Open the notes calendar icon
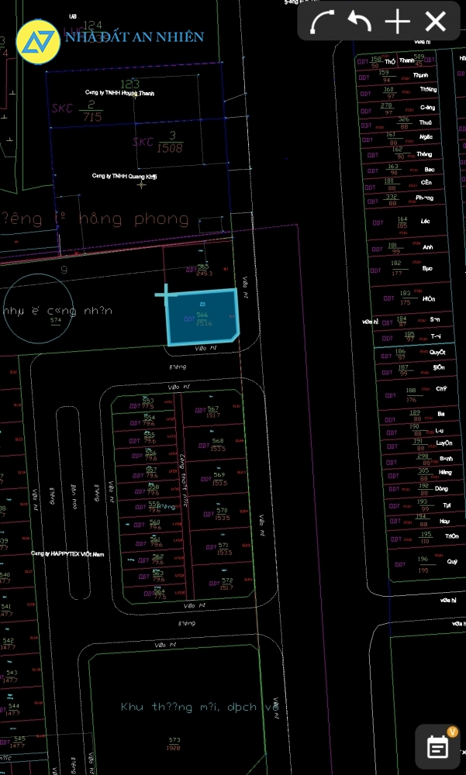Viewport: 466px width, 775px height. [x=438, y=747]
